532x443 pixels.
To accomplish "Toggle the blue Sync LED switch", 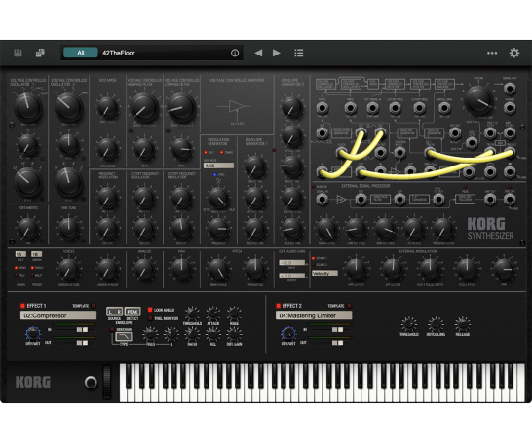I will [x=214, y=175].
